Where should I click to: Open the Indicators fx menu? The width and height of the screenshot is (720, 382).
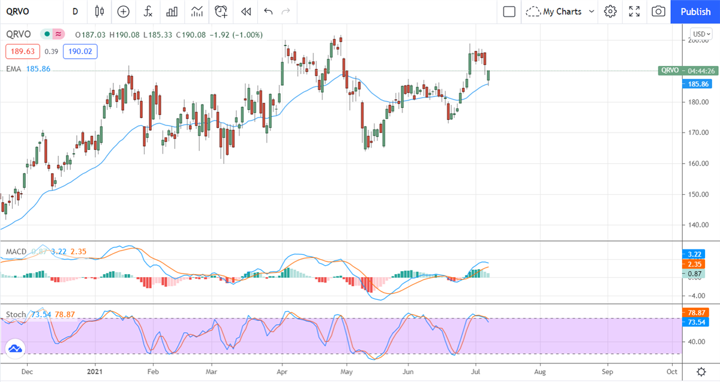[x=147, y=11]
